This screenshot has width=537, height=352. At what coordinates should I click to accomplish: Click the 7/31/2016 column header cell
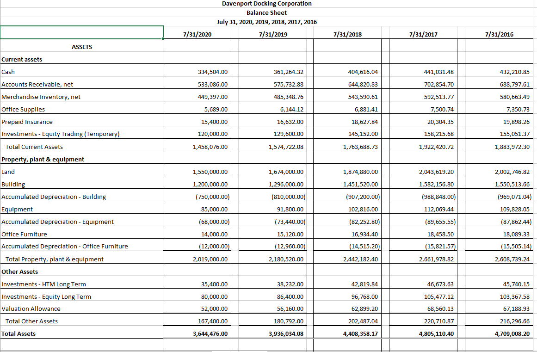tap(497, 34)
